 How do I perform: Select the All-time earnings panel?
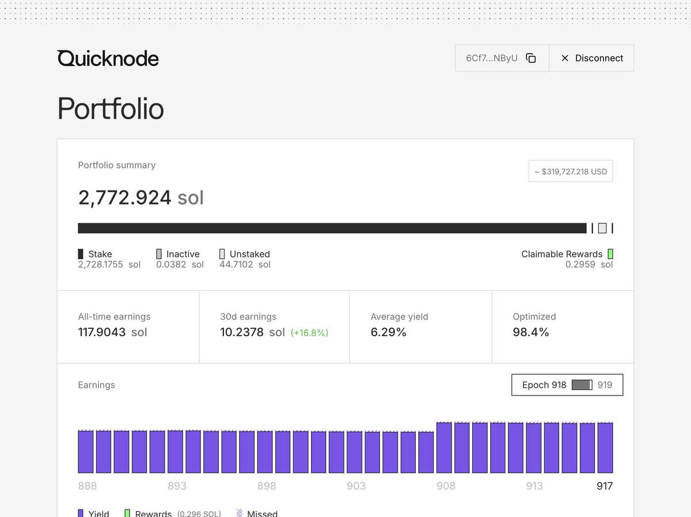128,326
